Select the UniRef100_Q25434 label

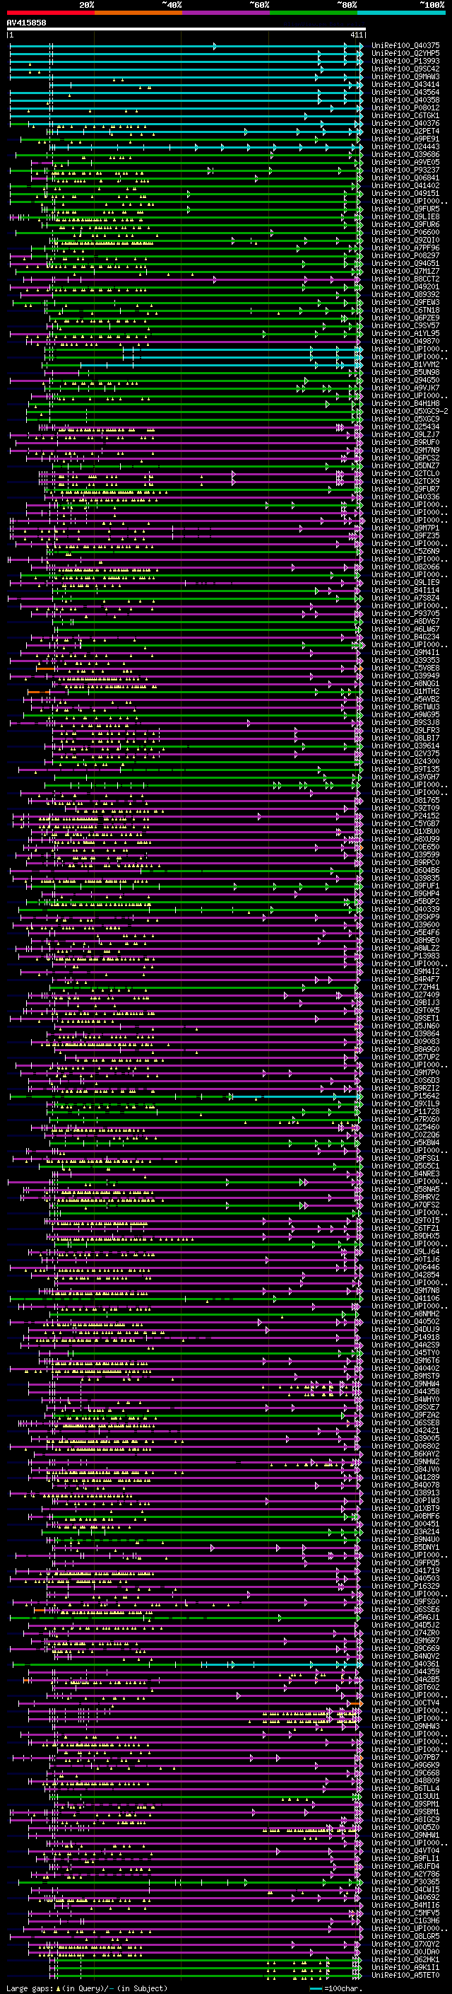(x=405, y=427)
